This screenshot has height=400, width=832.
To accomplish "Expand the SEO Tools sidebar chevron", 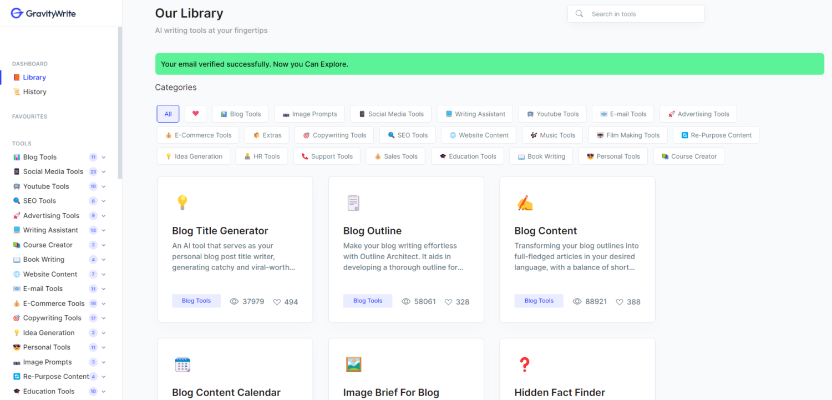I will coord(104,201).
